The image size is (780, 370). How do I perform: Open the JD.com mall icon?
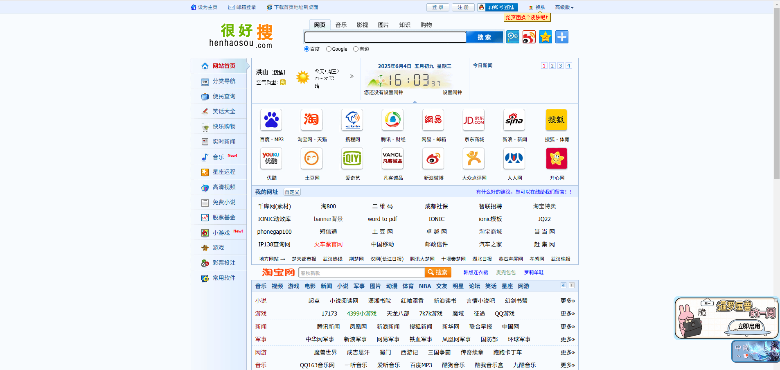pyautogui.click(x=473, y=120)
